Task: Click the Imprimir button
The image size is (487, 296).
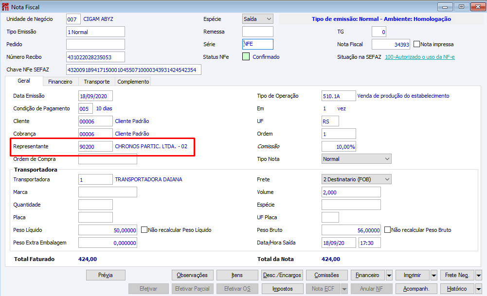Action: tap(413, 275)
